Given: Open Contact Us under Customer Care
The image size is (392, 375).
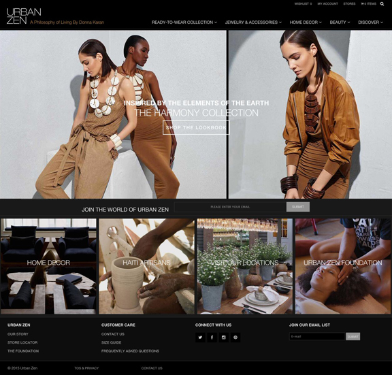Looking at the screenshot, I should click(113, 334).
